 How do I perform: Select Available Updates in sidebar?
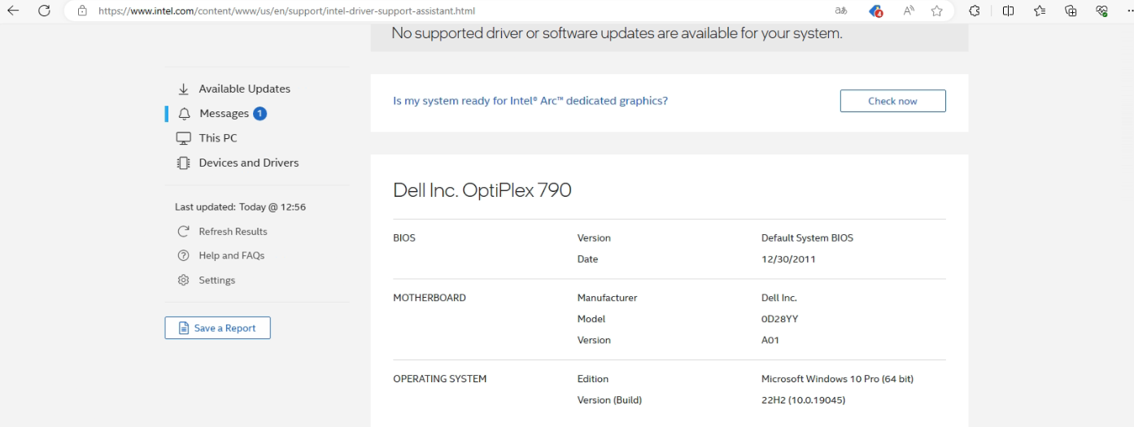pos(233,89)
